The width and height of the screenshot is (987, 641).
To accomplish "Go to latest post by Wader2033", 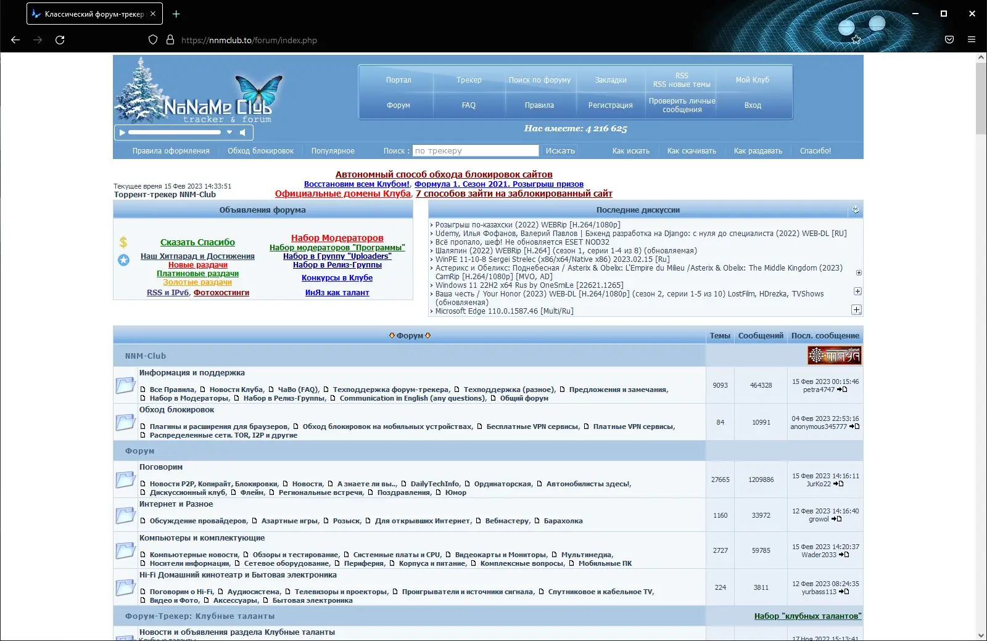I will 844,555.
